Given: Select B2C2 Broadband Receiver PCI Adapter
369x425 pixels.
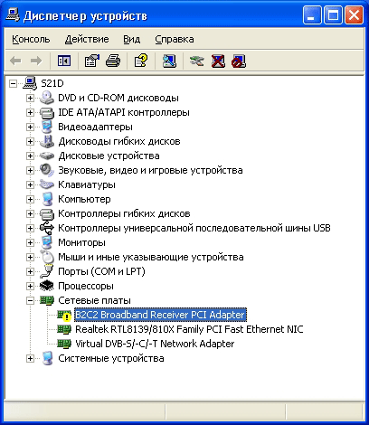Looking at the screenshot, I should [160, 315].
